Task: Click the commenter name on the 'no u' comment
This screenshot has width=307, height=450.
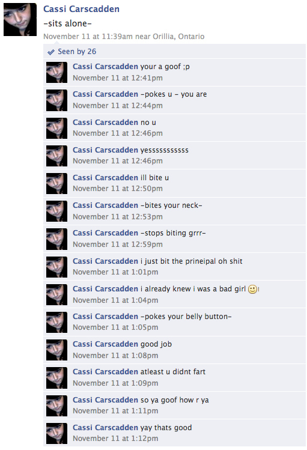Action: pyautogui.click(x=105, y=122)
